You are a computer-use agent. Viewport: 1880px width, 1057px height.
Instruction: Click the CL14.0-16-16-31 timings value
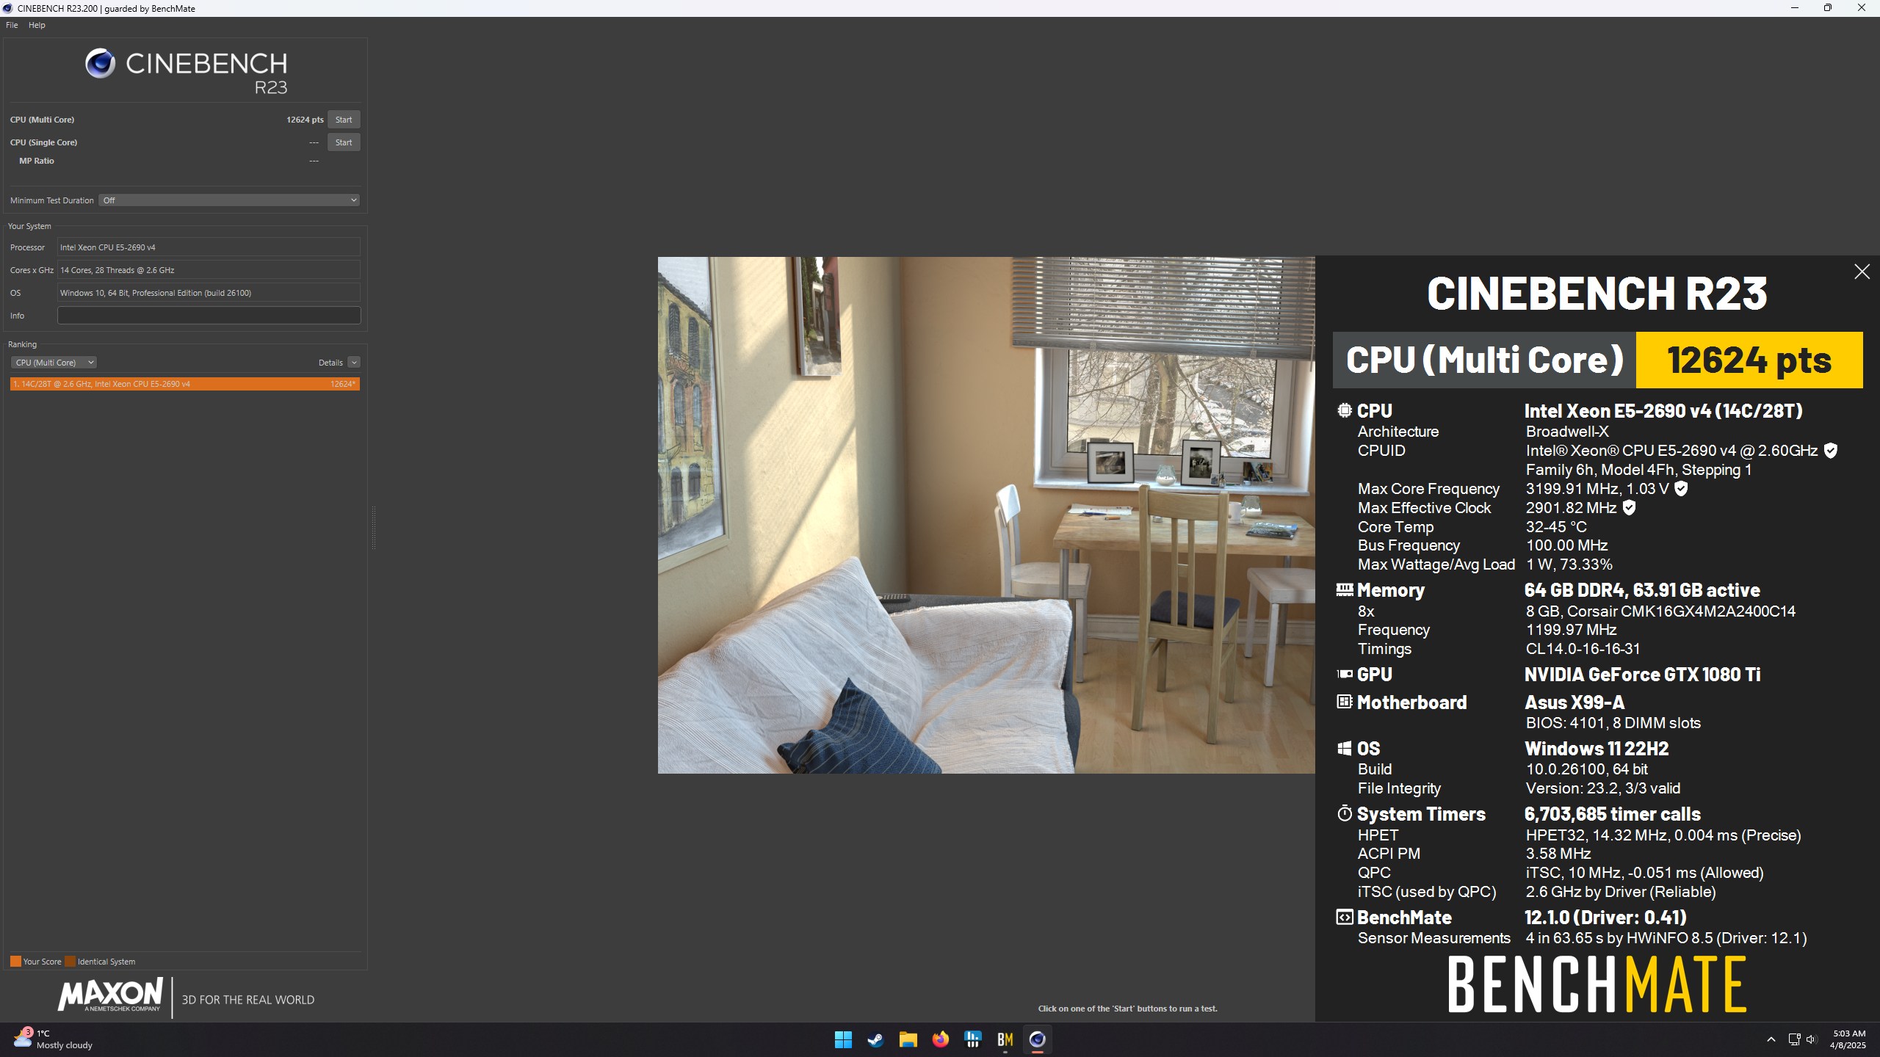(1583, 649)
